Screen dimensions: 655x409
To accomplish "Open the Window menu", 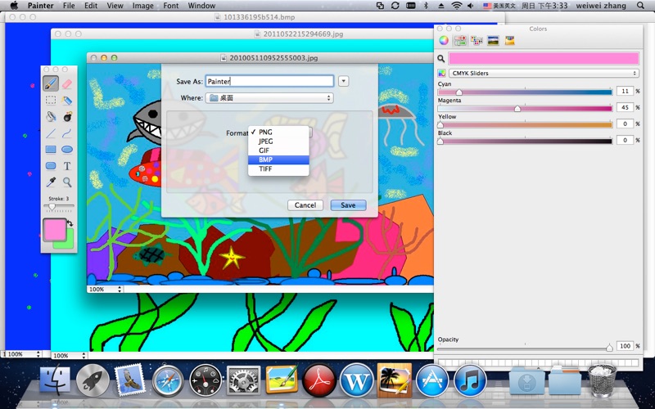I will point(201,6).
